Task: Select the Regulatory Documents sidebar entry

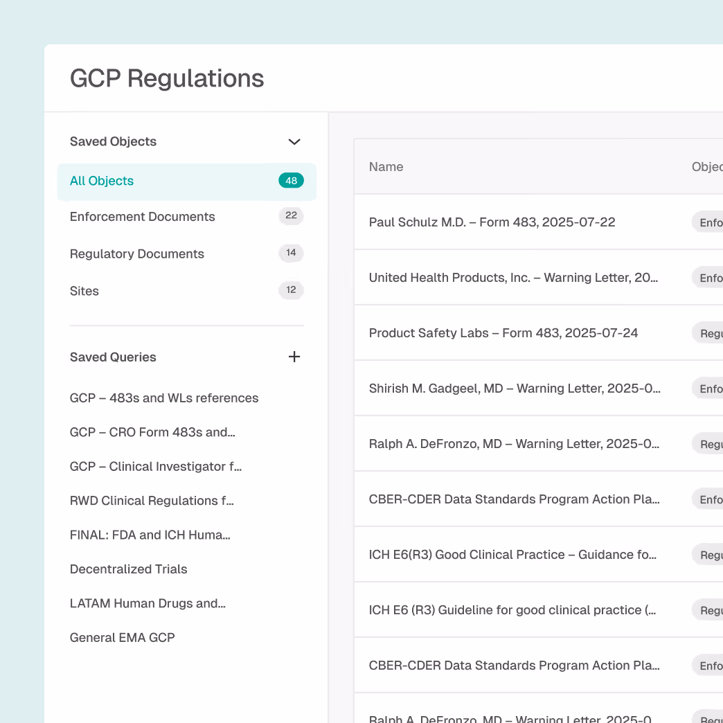Action: [x=136, y=253]
